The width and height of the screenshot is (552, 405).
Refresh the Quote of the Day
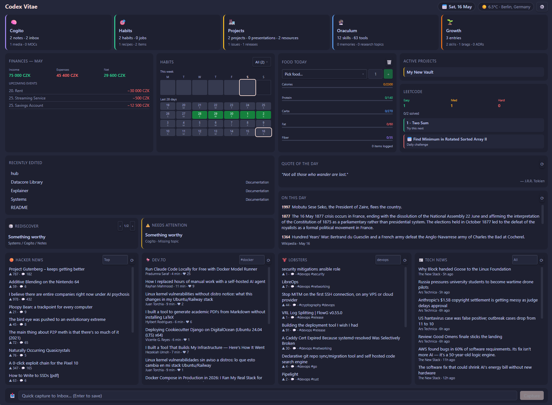tap(542, 164)
